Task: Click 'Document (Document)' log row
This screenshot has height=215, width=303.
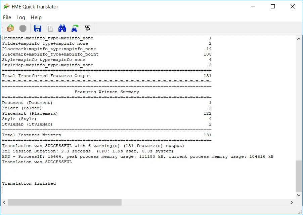Action: [107, 103]
